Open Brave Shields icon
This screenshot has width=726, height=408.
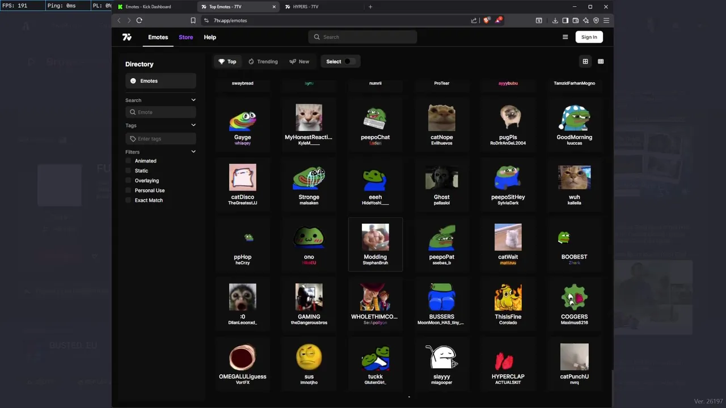(487, 20)
